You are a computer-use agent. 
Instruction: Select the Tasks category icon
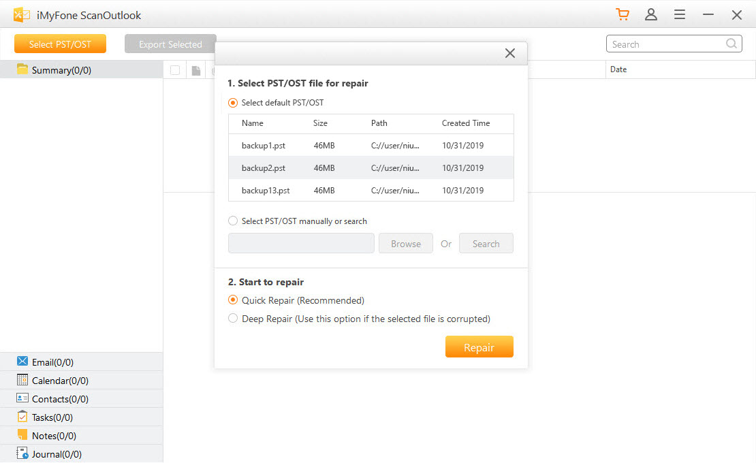22,417
